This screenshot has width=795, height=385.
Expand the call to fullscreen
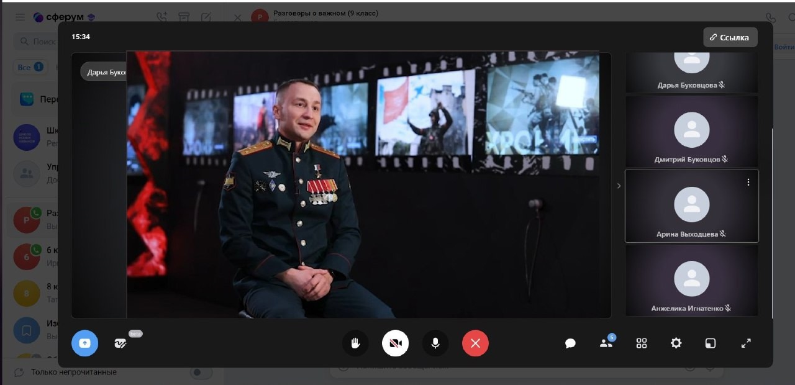[x=746, y=343]
